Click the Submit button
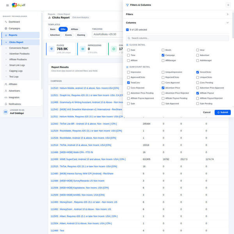 [x=223, y=112]
